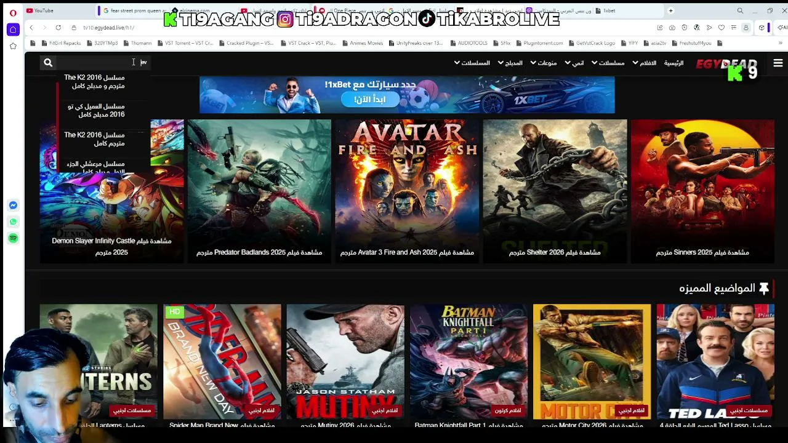Open Batman Knightfall Part 1 poster

point(468,366)
